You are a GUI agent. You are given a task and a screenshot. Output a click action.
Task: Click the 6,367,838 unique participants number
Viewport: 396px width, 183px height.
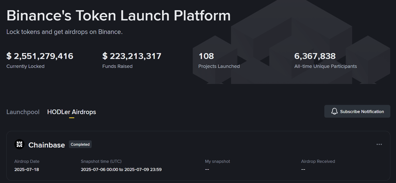coord(315,56)
